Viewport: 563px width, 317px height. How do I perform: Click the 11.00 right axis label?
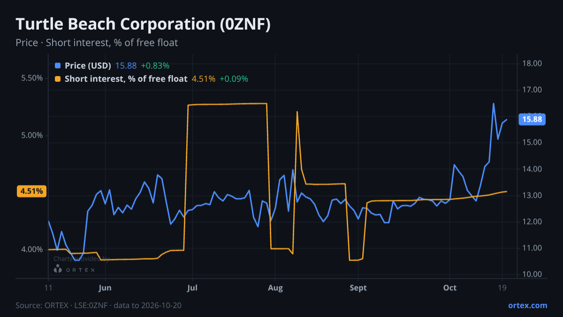(x=532, y=248)
